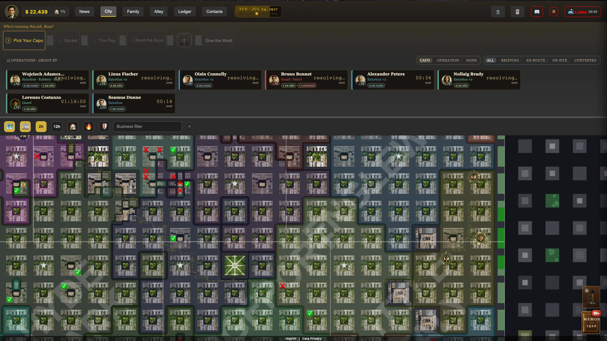607x341 pixels.
Task: Open the Ledger tab
Action: [x=185, y=12]
